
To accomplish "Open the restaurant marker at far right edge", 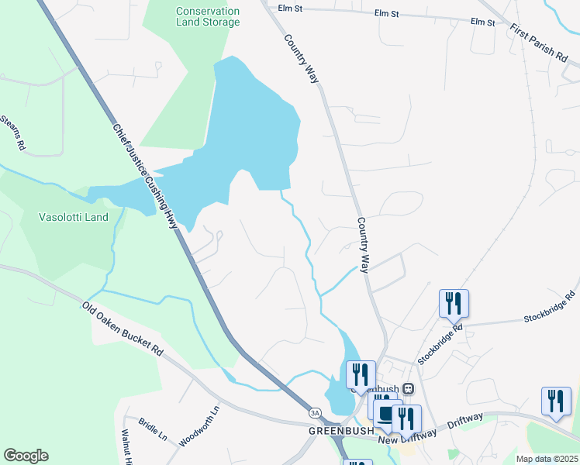I will point(556,401).
